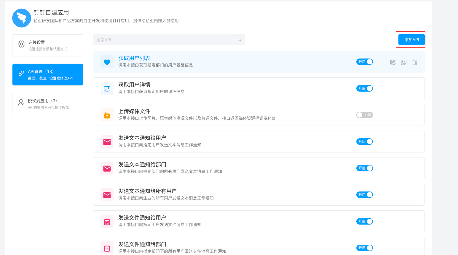Click the DingTalk app logo
Screen dimensions: 458x255
pyautogui.click(x=22, y=18)
